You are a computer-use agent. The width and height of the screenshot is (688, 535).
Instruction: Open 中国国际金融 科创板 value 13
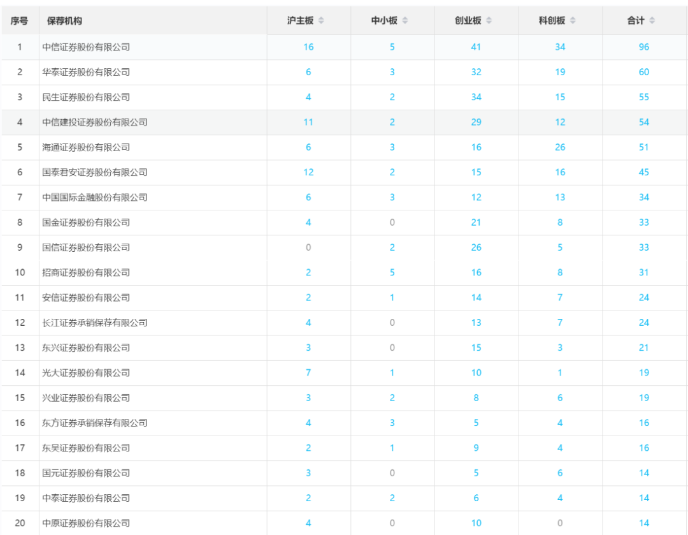(560, 197)
